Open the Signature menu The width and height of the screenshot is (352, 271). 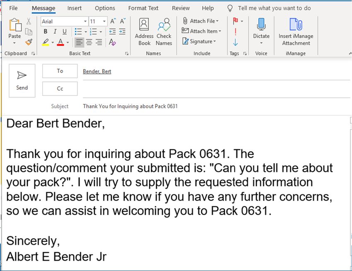pyautogui.click(x=199, y=41)
